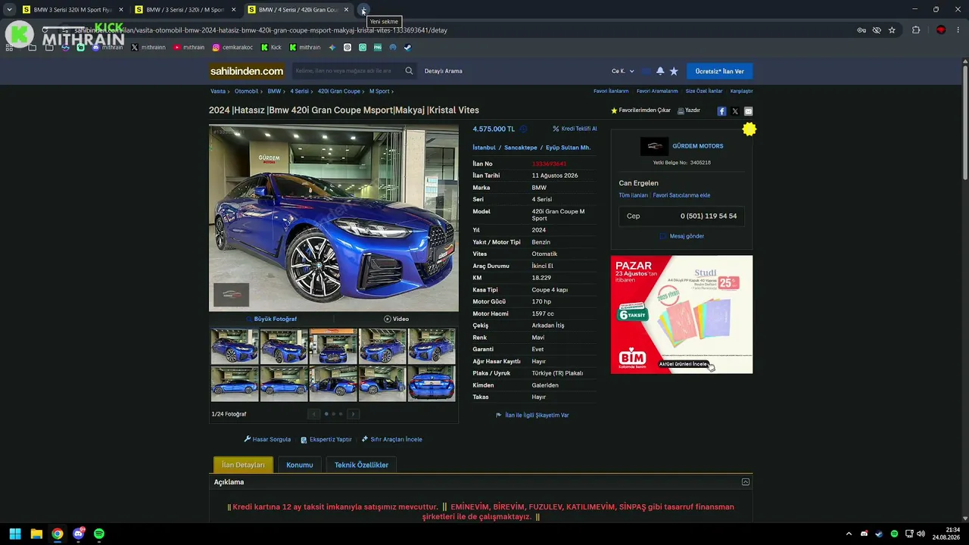This screenshot has width=969, height=545.
Task: Close the BMW / 4 Serisi / 420i Gran Coupe tab
Action: click(x=346, y=10)
